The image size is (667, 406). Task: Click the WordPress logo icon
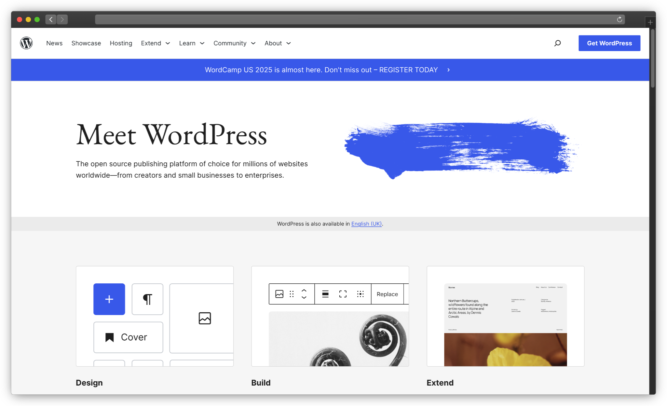click(26, 43)
